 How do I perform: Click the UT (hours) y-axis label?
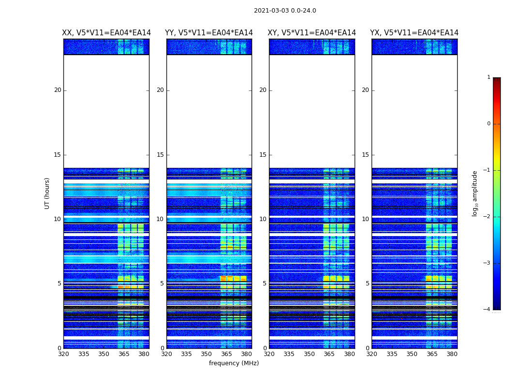pos(47,193)
